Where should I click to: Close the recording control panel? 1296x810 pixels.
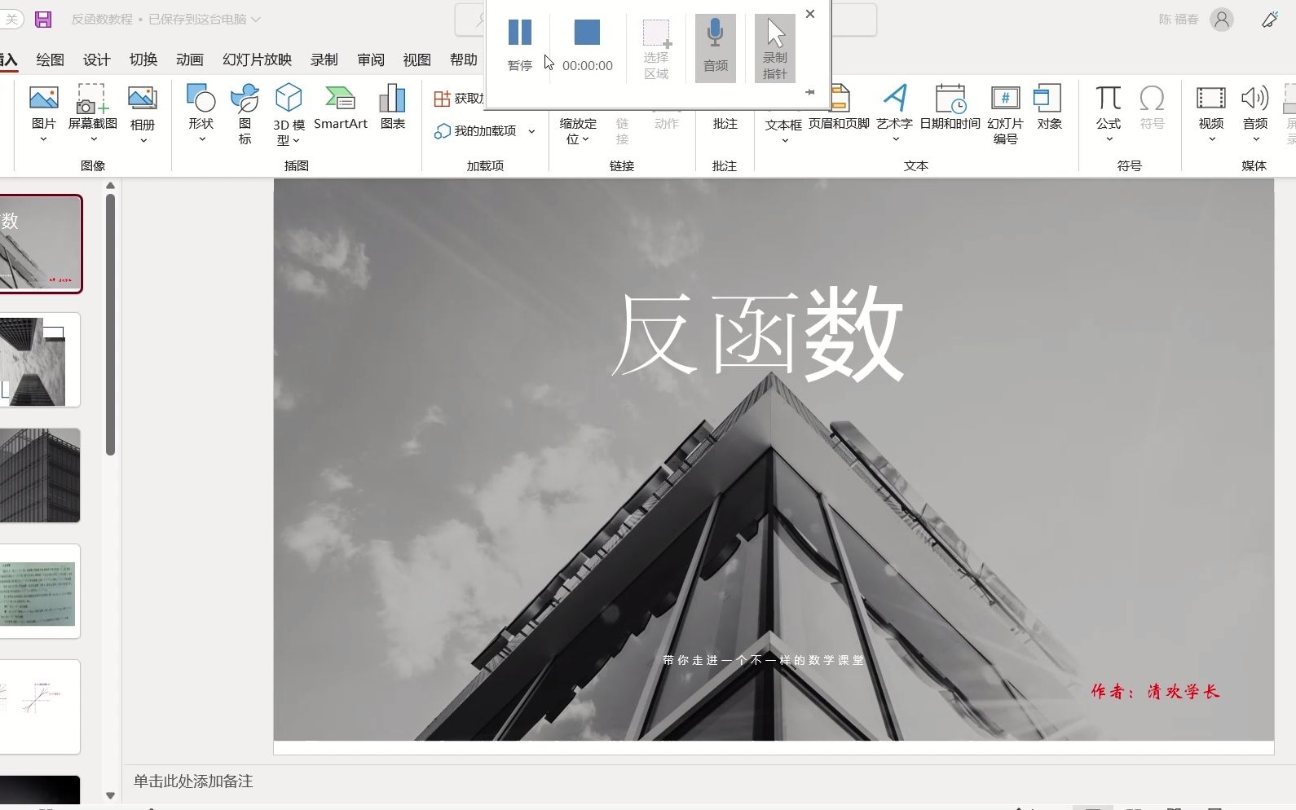tap(810, 14)
